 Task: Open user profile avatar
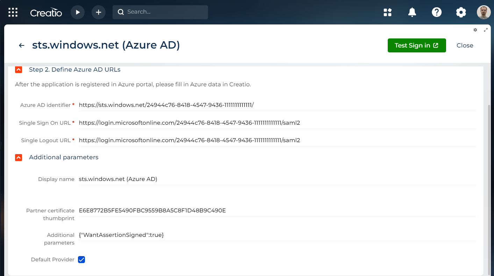pyautogui.click(x=484, y=13)
